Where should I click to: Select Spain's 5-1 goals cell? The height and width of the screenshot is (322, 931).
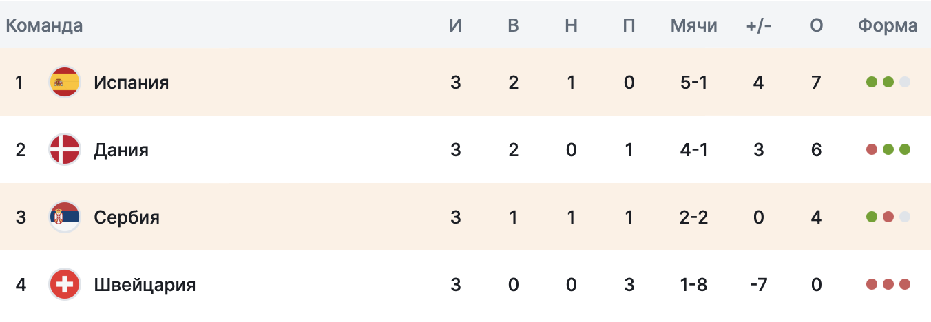pyautogui.click(x=693, y=83)
